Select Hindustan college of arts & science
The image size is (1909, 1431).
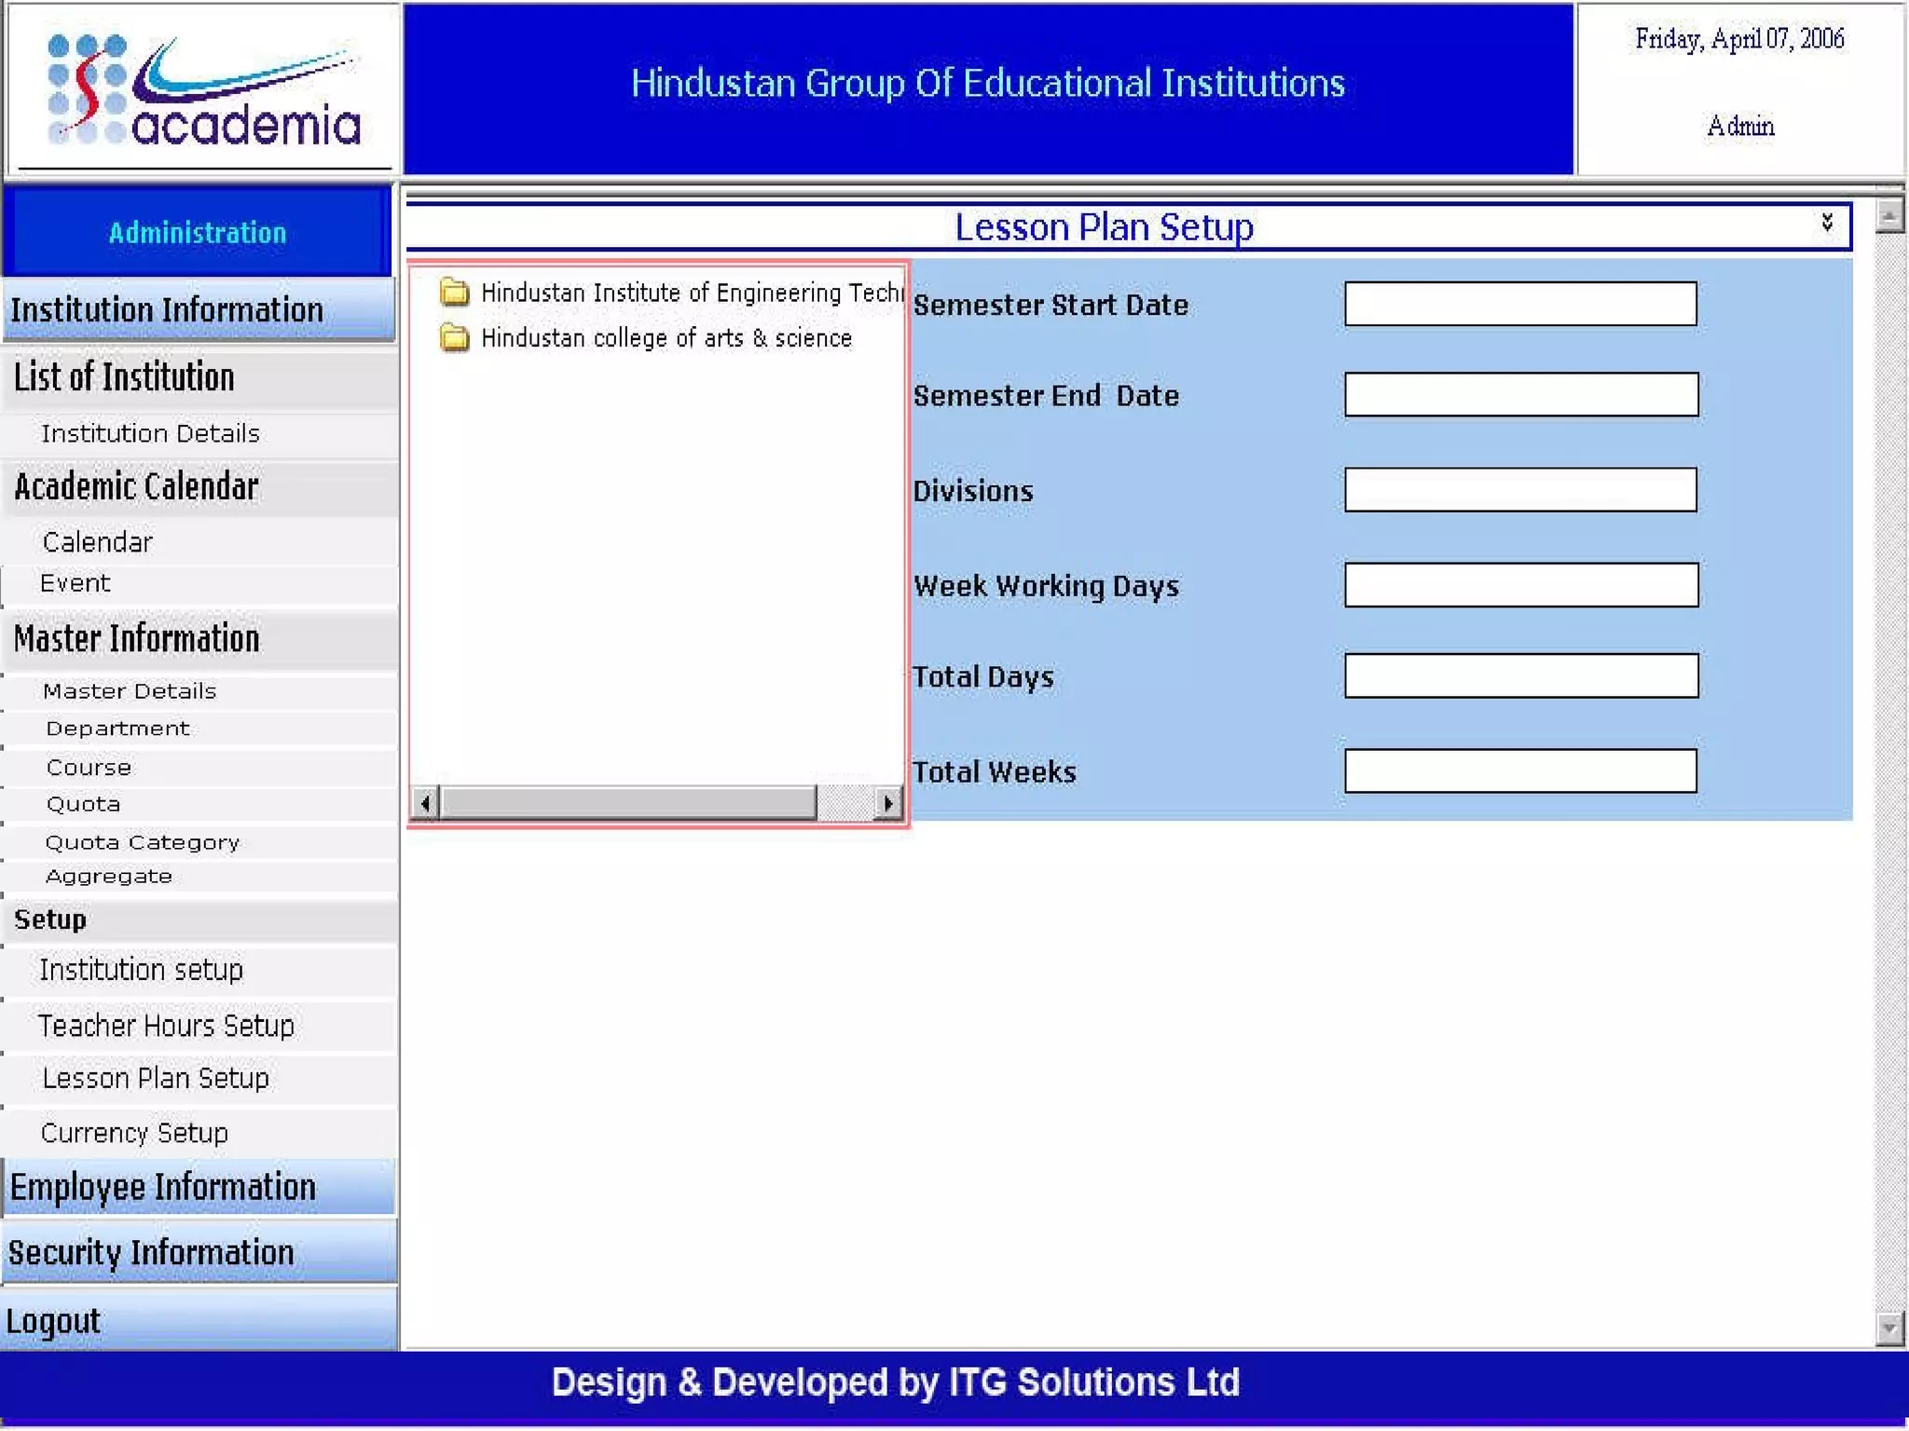tap(666, 338)
